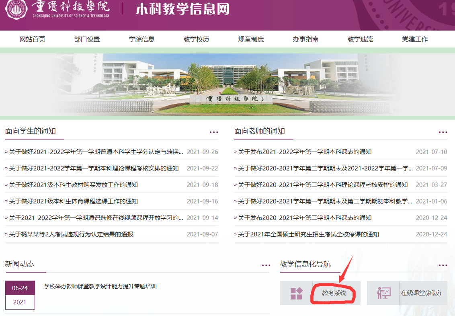Open the 网站首页 menu item
This screenshot has width=455, height=316.
33,39
